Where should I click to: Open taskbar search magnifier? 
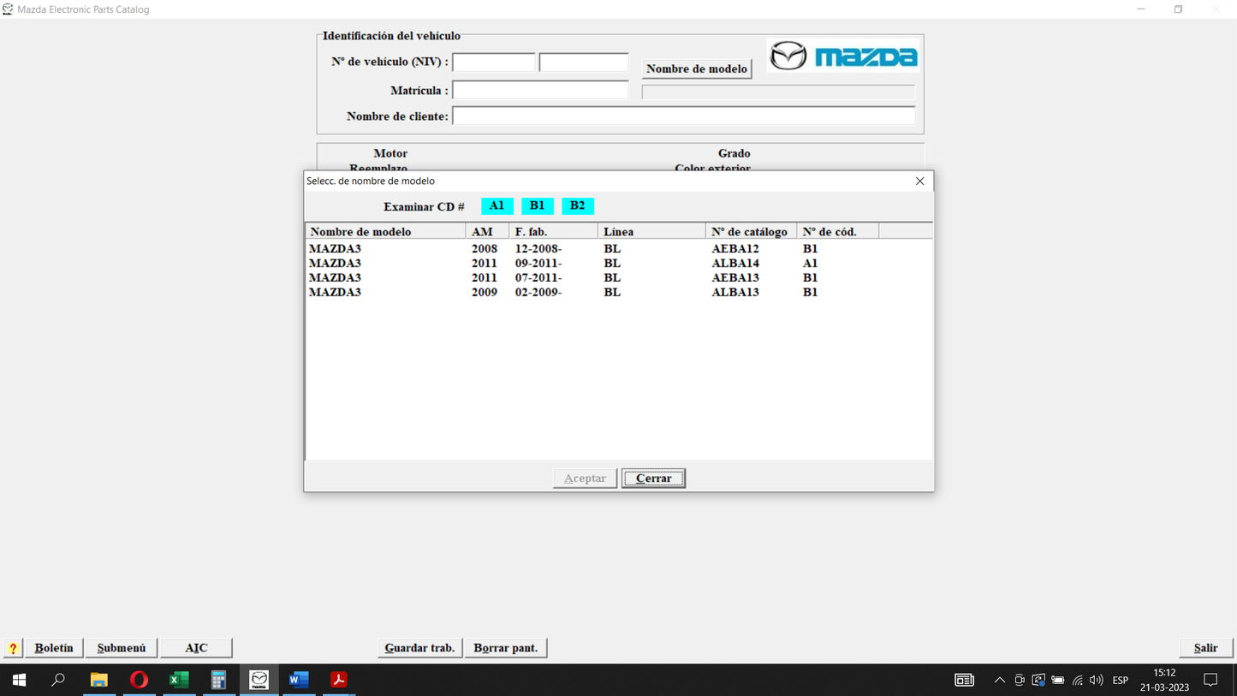coord(58,680)
